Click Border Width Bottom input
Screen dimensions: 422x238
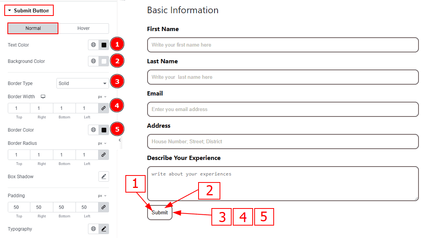(64, 108)
